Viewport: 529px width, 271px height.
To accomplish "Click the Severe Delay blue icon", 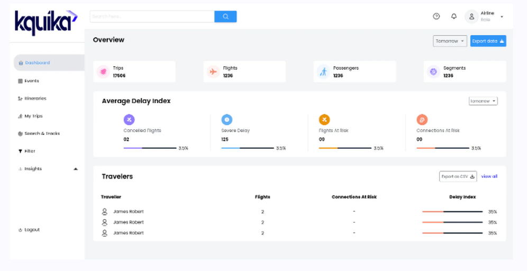I will coord(226,120).
